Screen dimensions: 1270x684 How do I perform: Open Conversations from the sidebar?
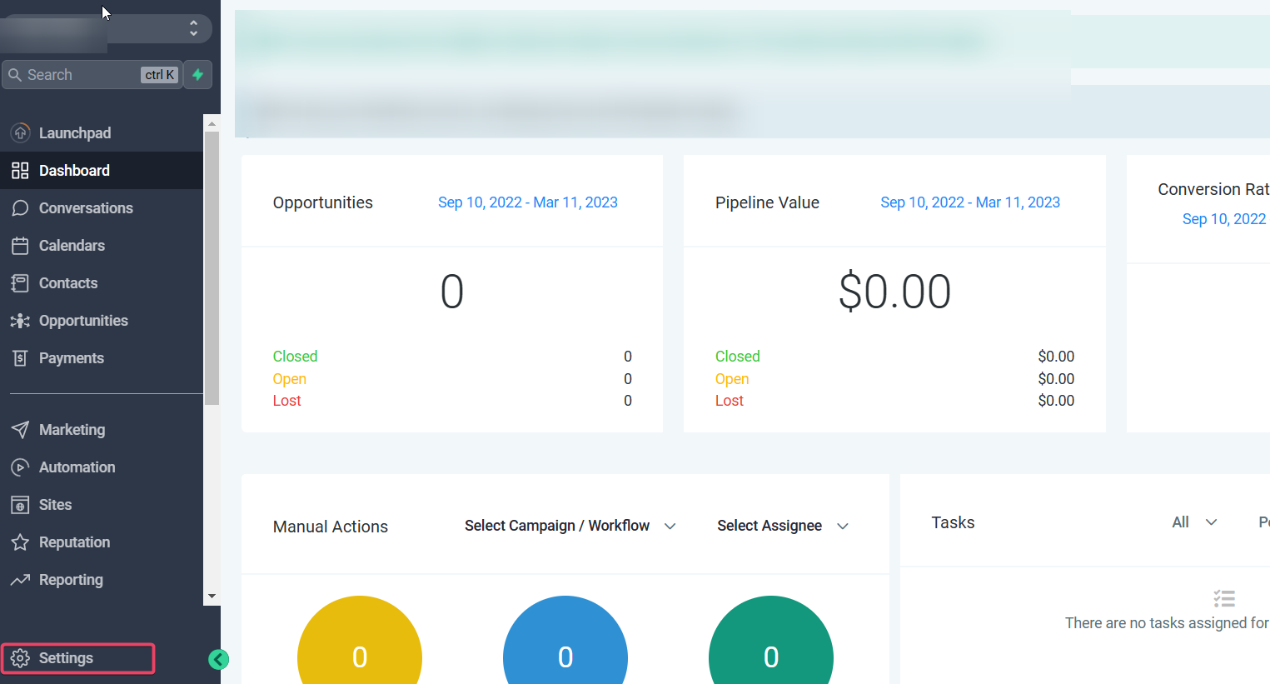[102, 207]
